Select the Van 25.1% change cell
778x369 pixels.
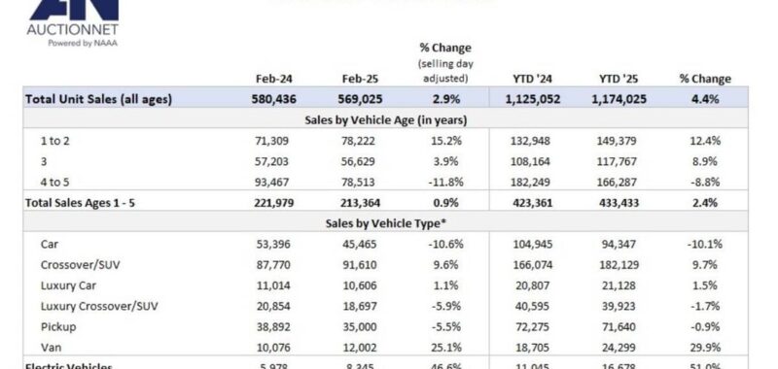(446, 348)
